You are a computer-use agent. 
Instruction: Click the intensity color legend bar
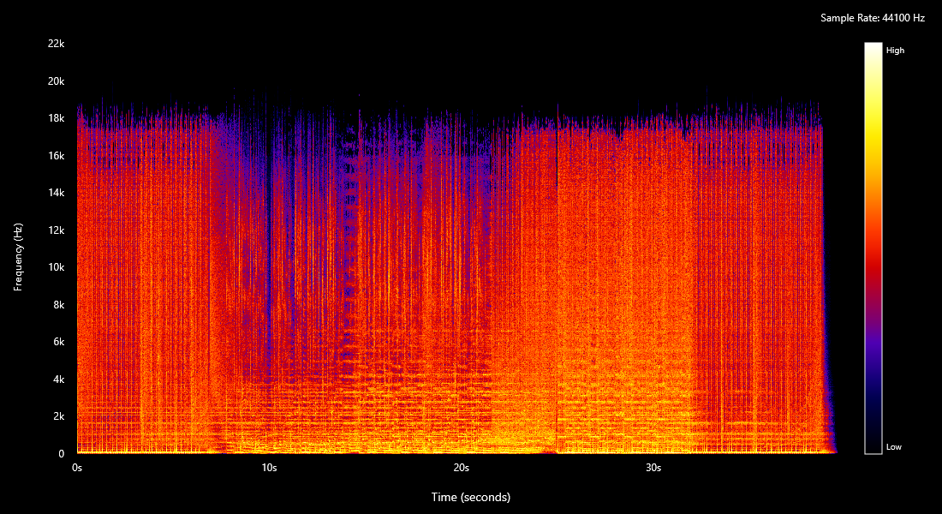873,248
